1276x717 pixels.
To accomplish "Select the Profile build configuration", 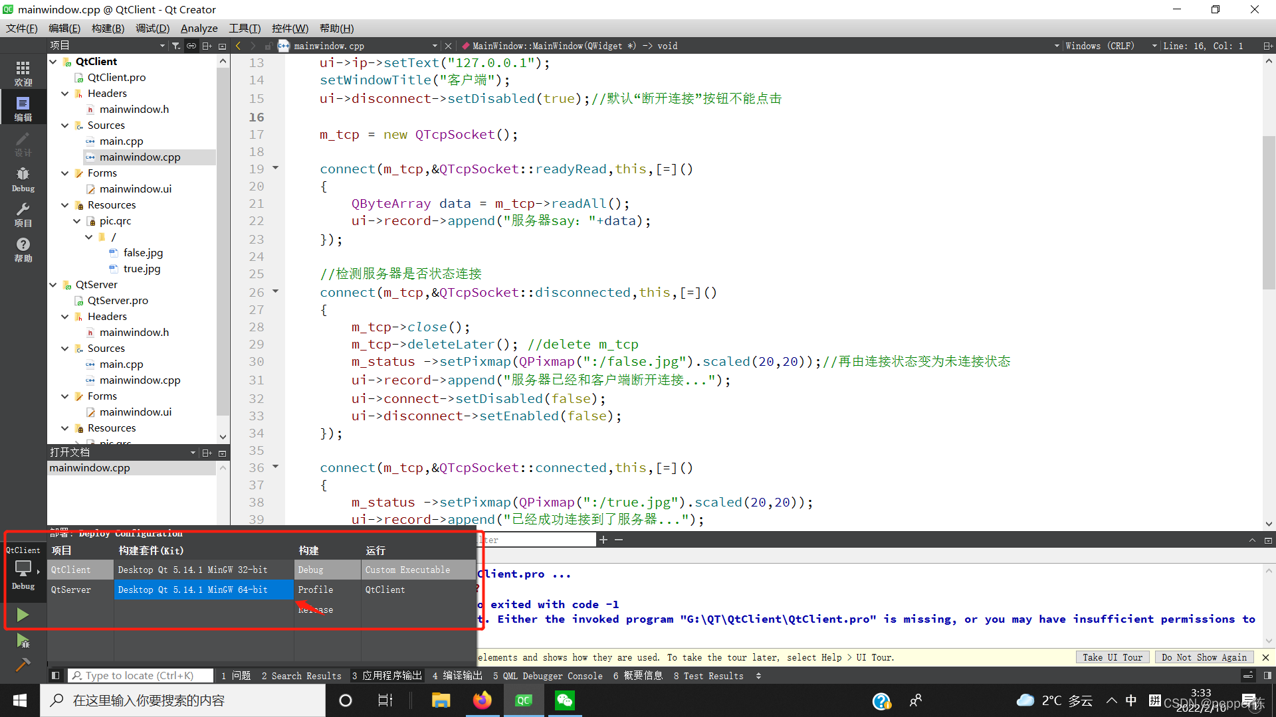I will point(328,590).
